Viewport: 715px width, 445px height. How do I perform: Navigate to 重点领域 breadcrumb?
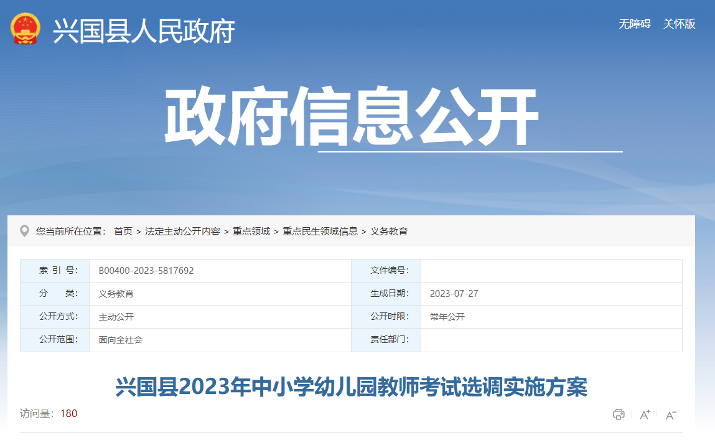[251, 232]
